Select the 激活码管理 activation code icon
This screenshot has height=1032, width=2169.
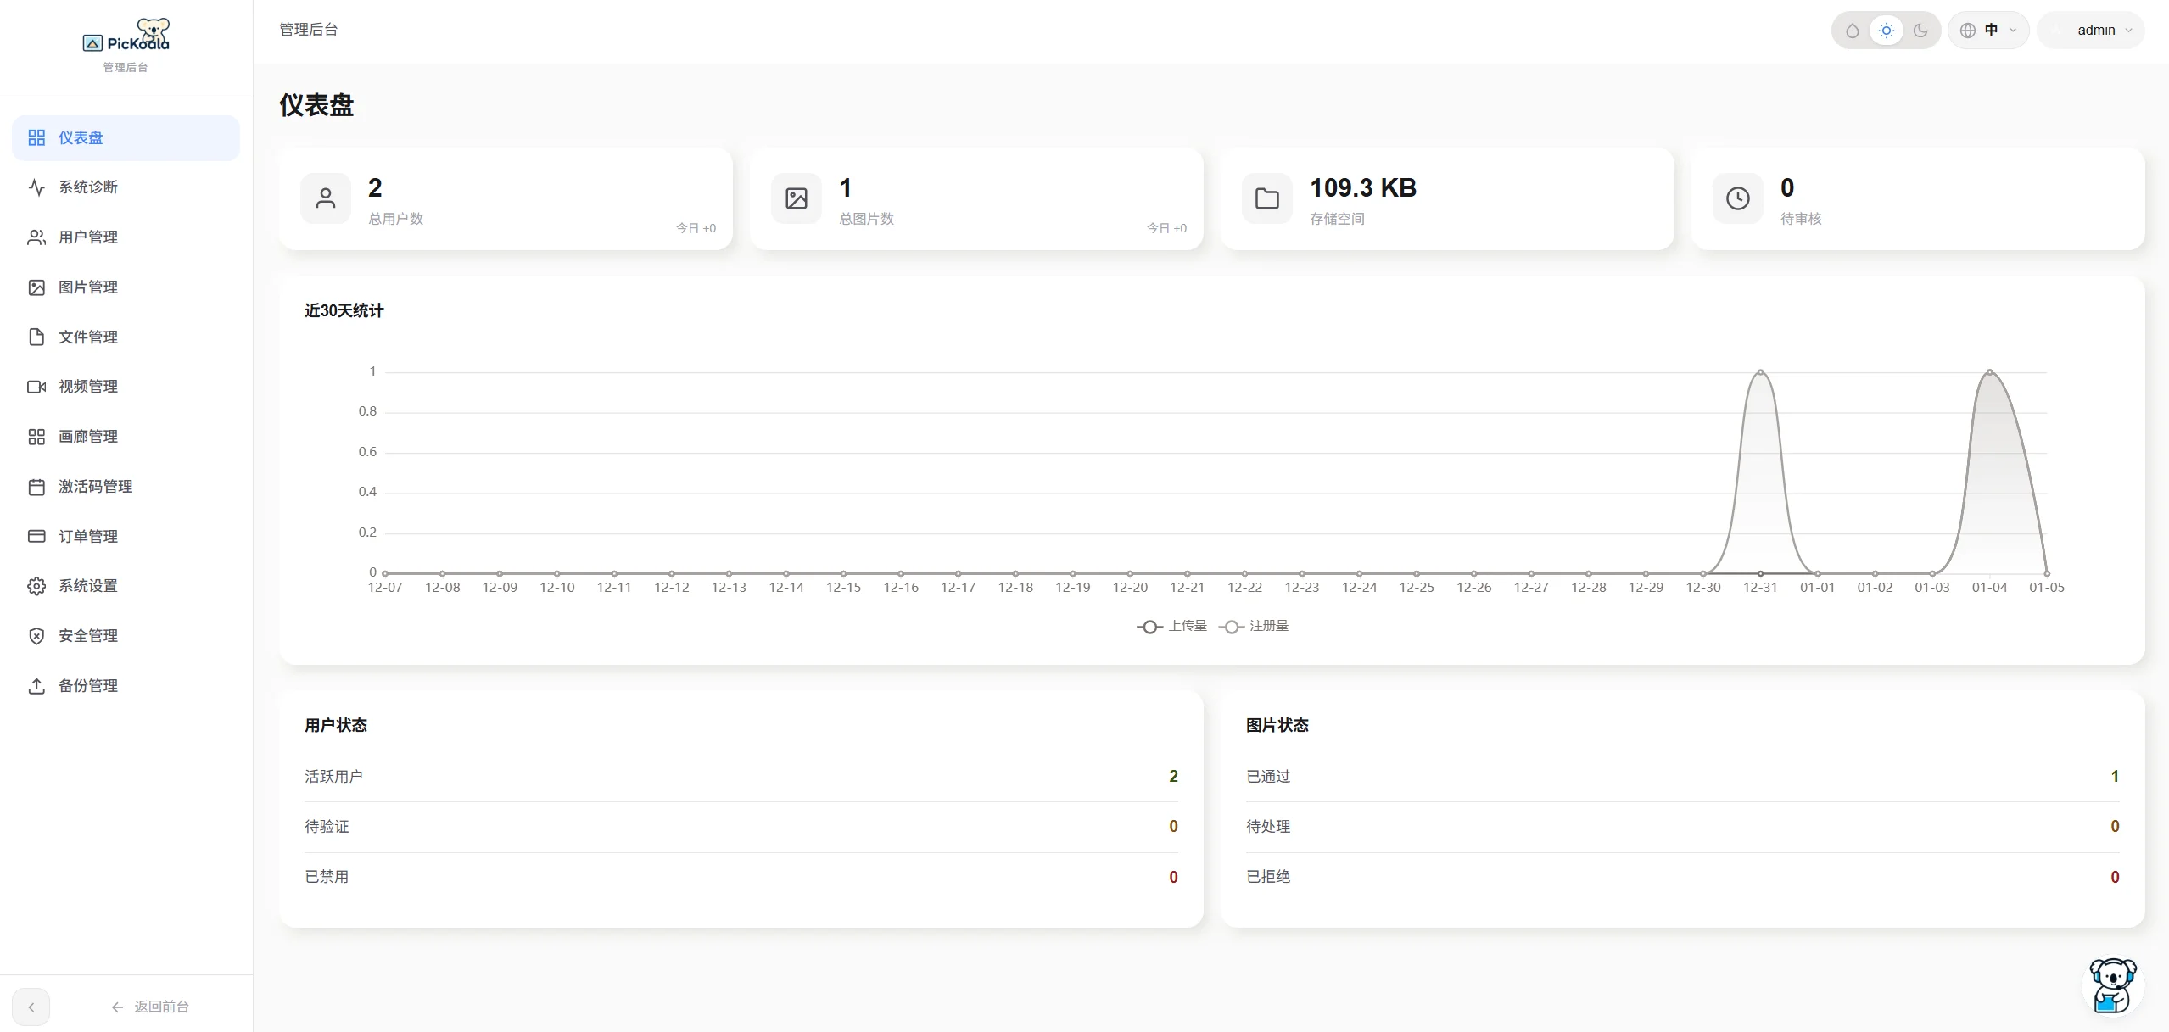36,486
